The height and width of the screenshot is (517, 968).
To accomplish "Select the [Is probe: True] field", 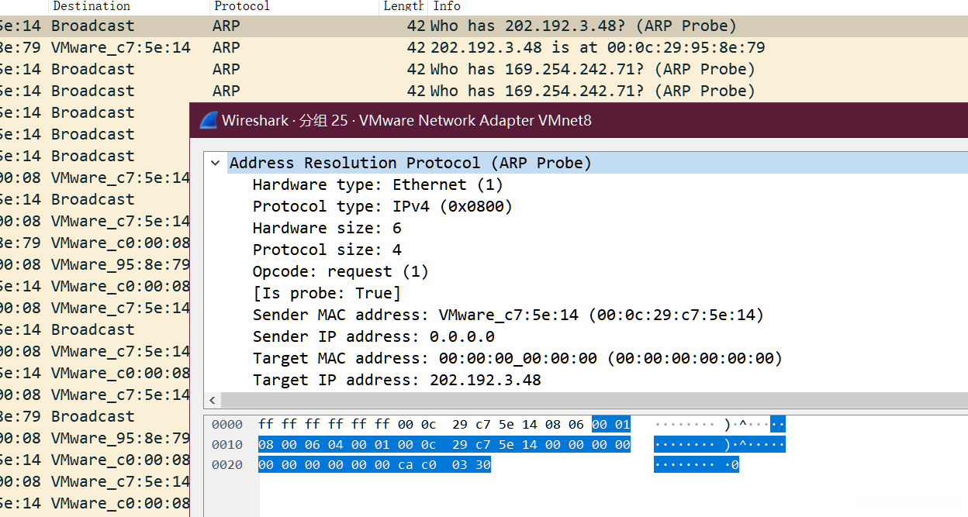I will point(327,293).
